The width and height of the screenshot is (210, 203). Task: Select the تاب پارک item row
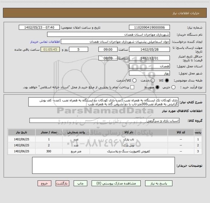[105, 139]
